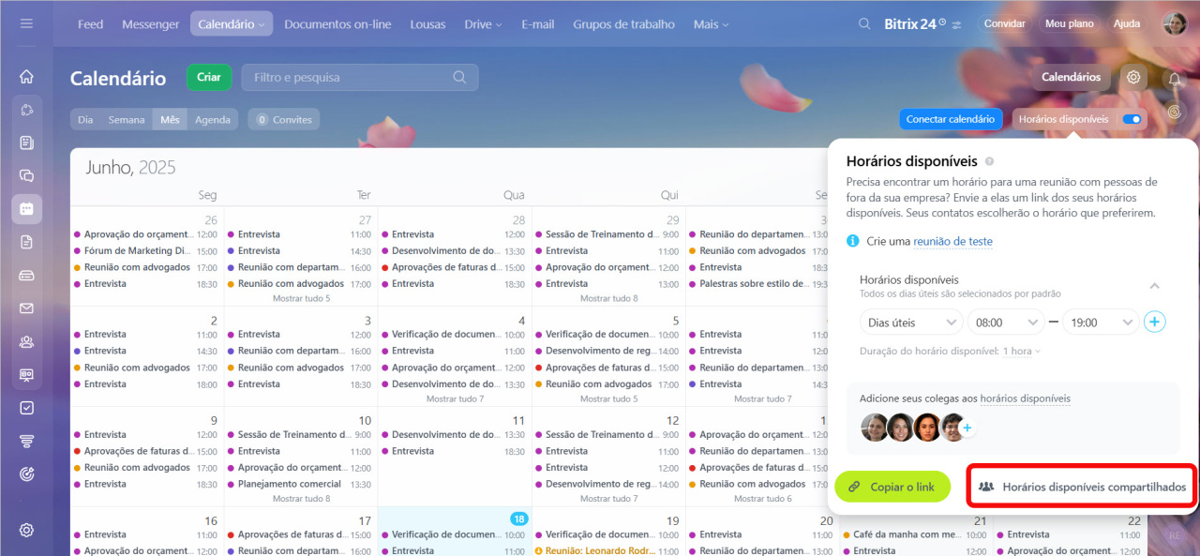Open the people groups icon in the sidebar
Screen dimensions: 1200x556
26,341
